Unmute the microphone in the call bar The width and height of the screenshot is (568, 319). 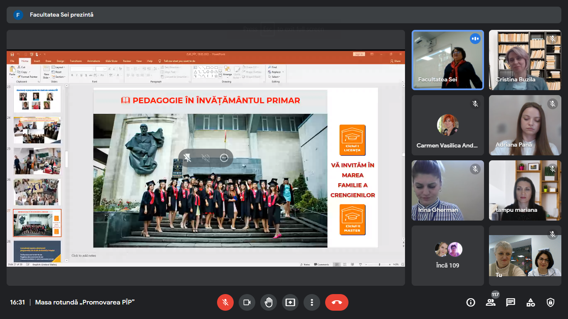coord(225,302)
